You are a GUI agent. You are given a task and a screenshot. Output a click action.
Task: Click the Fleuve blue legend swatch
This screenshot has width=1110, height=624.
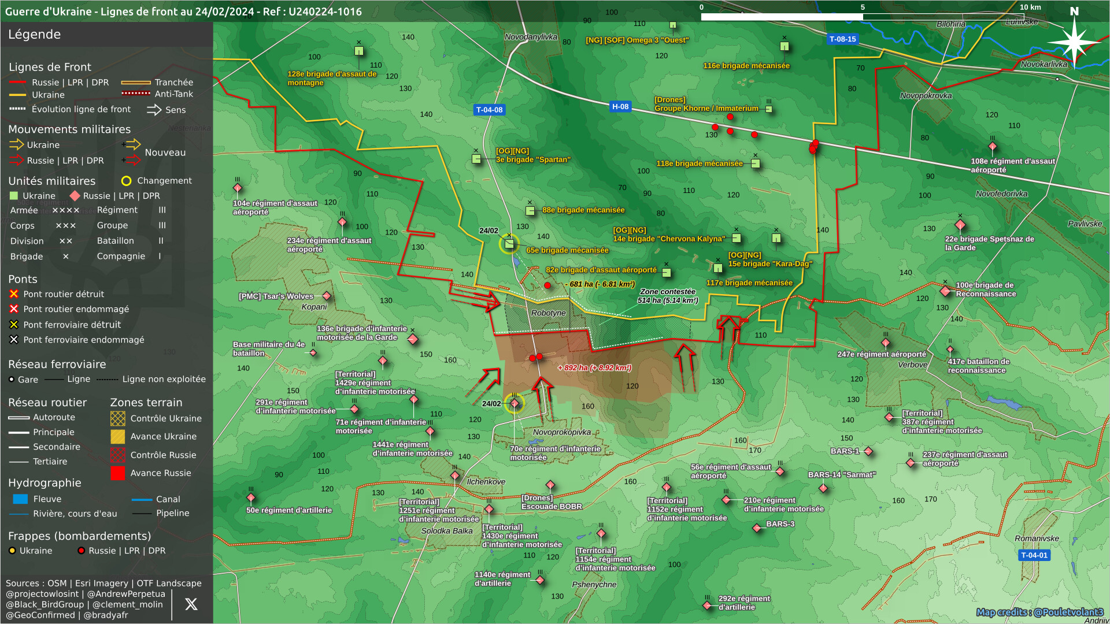(20, 499)
